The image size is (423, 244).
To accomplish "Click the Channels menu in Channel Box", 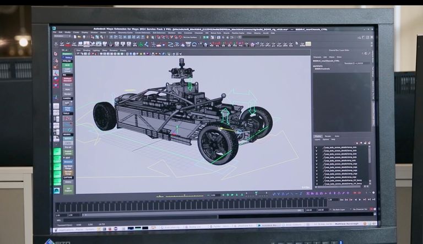I will tap(317, 57).
